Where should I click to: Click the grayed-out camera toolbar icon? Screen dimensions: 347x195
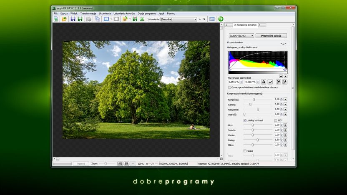(89, 19)
